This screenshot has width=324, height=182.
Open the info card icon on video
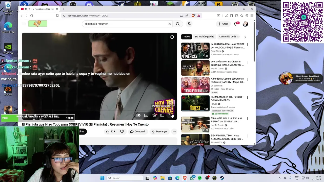[172, 37]
